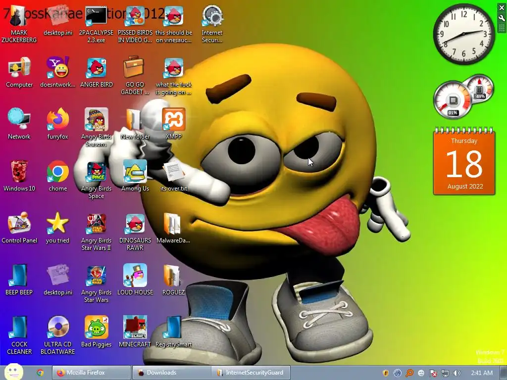Click the volume speaker tray icon
Screen dimensions: 507x380
456,373
